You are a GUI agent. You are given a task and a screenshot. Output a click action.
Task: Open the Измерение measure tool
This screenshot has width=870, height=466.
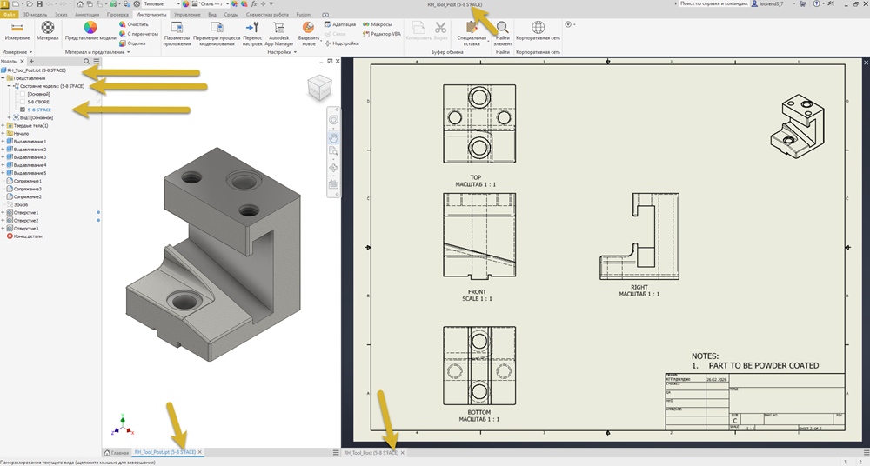17,31
